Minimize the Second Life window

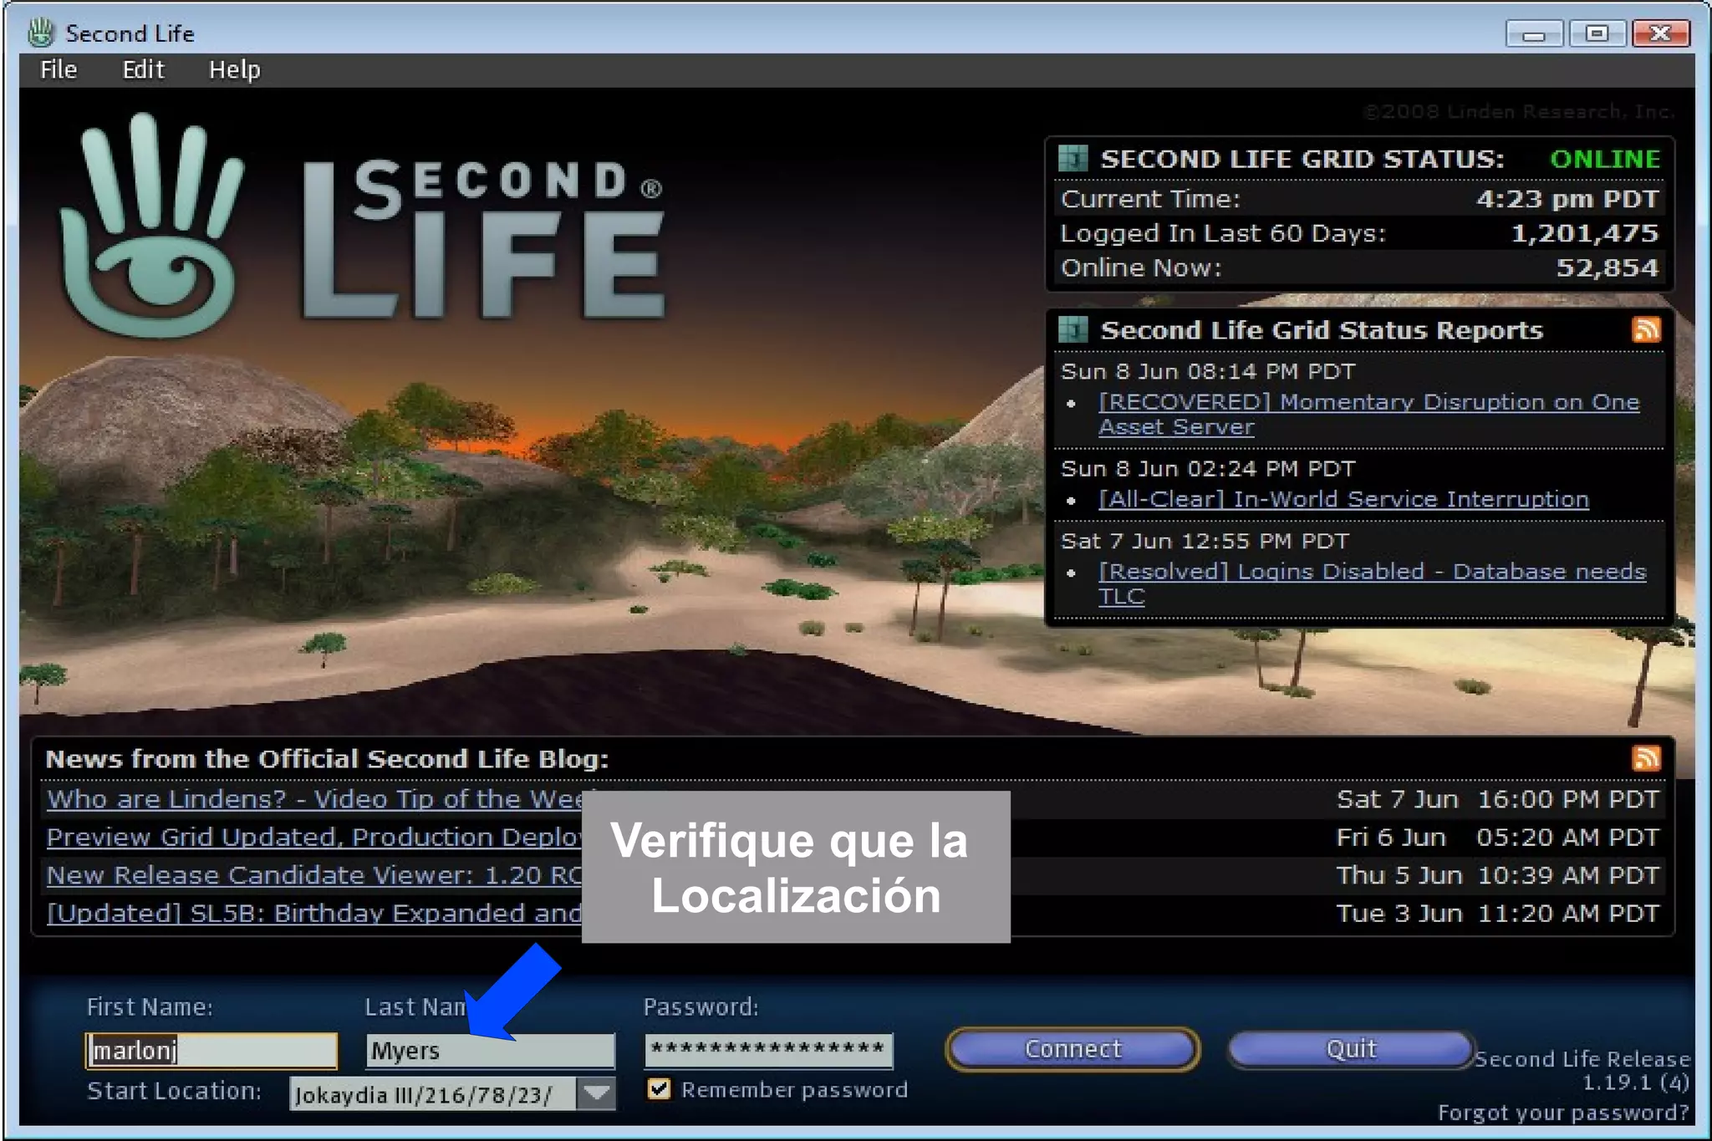point(1533,34)
